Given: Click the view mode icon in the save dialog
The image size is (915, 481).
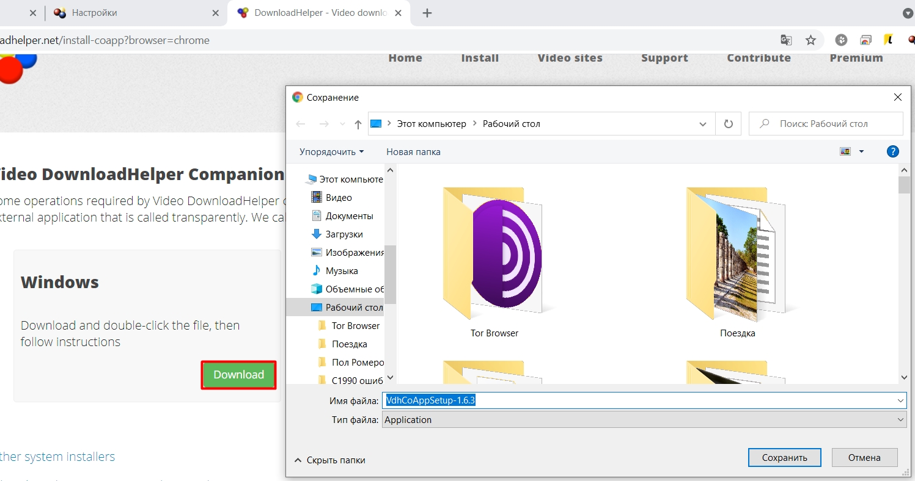Looking at the screenshot, I should 845,151.
